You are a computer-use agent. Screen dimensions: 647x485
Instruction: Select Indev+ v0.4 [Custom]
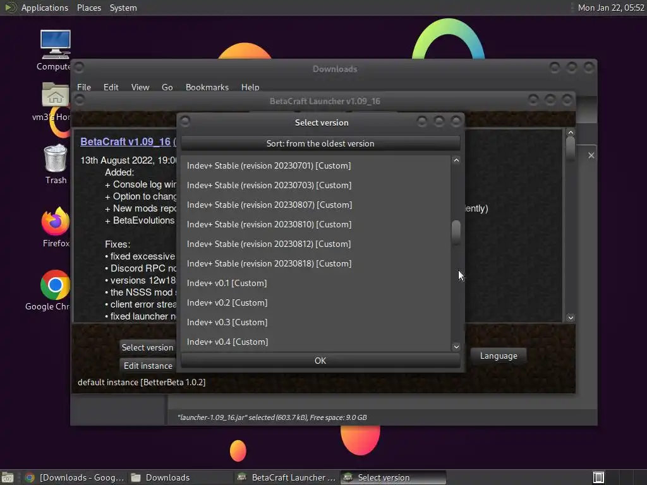click(316, 342)
